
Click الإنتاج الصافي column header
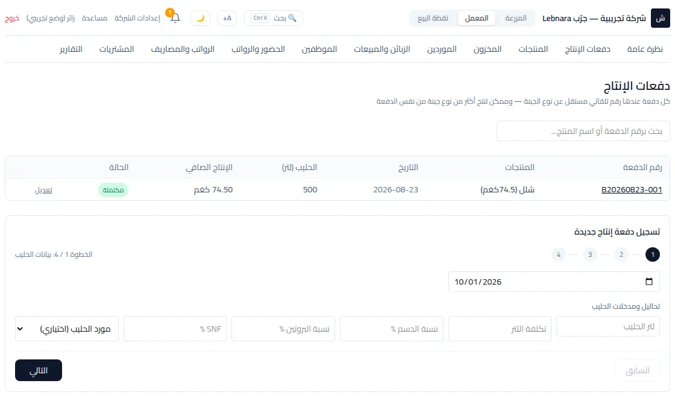point(209,167)
